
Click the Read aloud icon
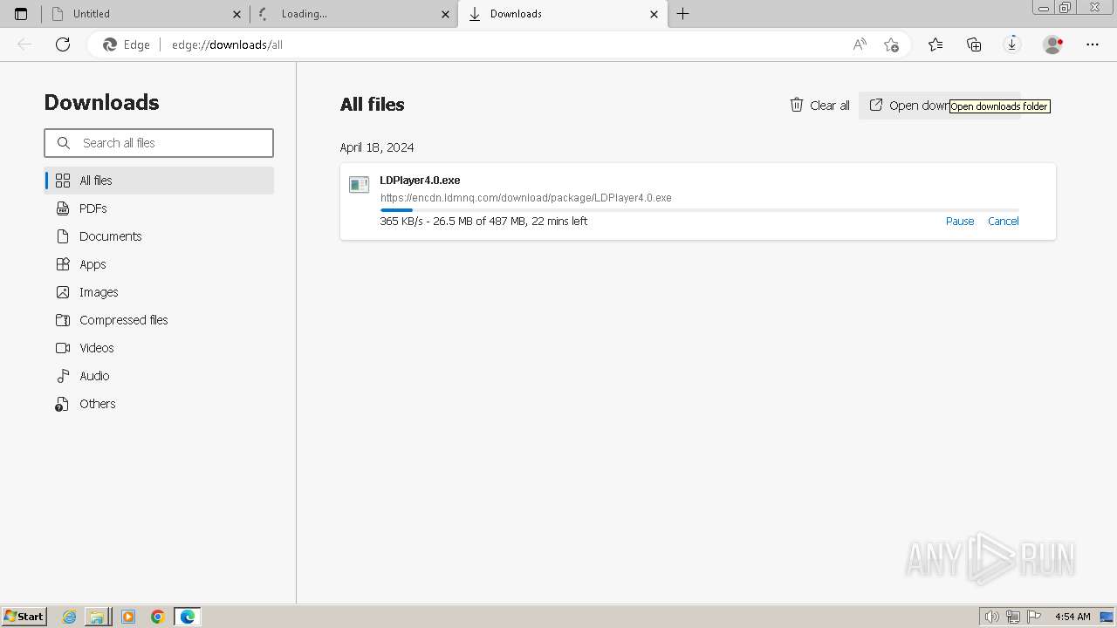[860, 44]
